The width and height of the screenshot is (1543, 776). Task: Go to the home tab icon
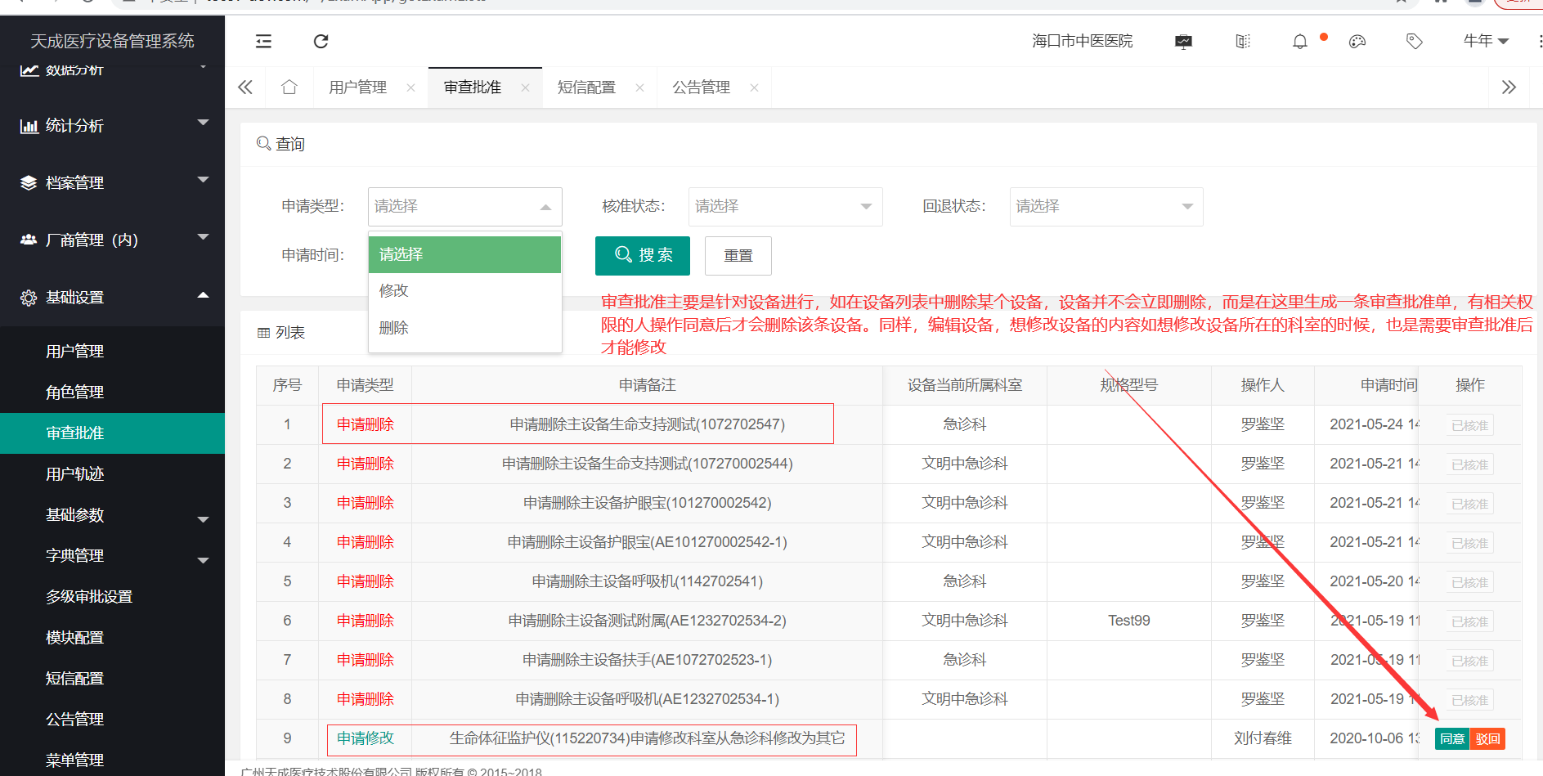[289, 87]
